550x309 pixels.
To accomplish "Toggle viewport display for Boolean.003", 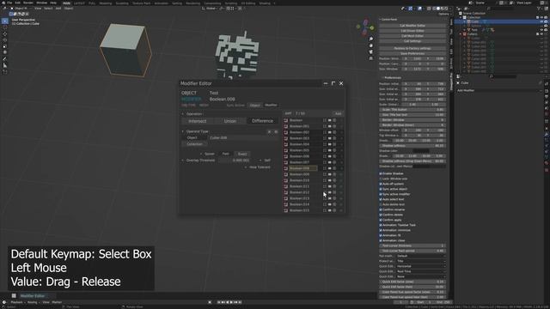I will (x=330, y=138).
